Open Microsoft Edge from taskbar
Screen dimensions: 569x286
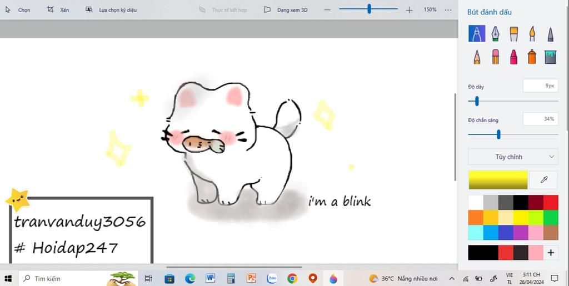pyautogui.click(x=190, y=278)
